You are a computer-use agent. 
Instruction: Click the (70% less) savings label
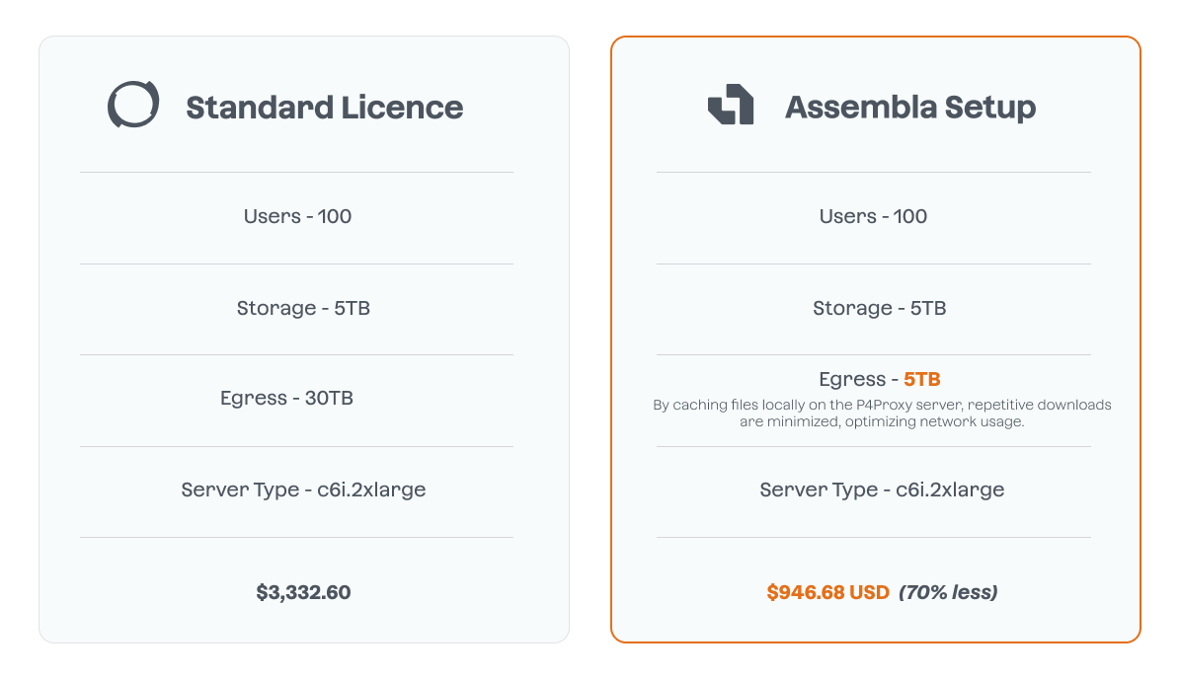pos(948,592)
